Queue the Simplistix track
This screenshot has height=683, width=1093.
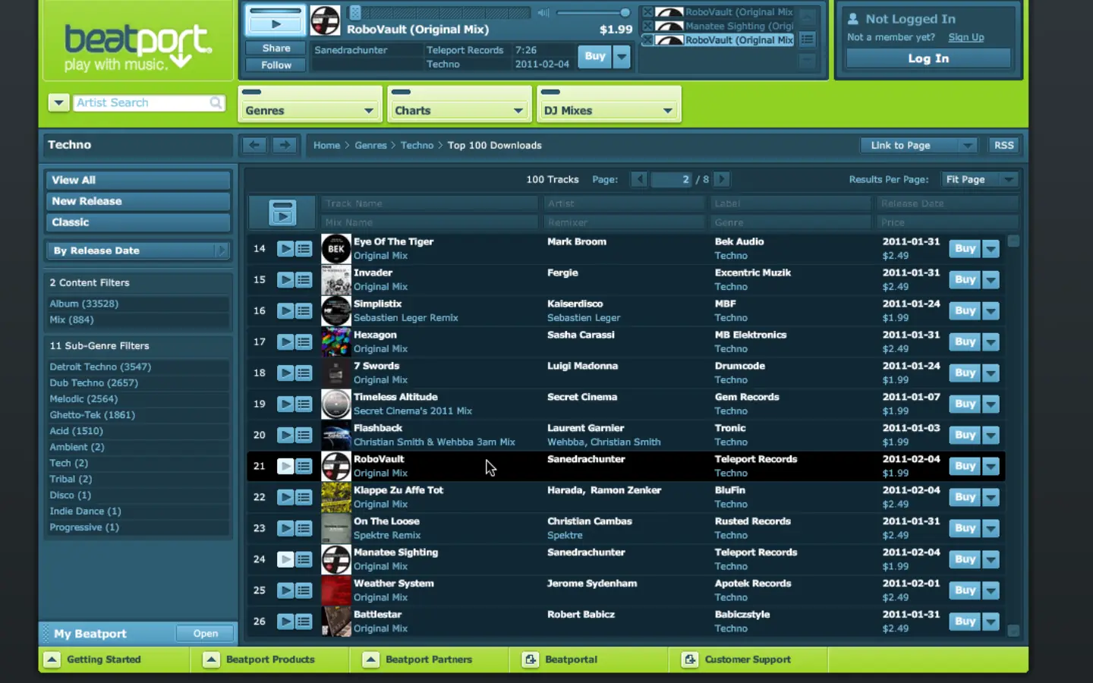point(304,311)
